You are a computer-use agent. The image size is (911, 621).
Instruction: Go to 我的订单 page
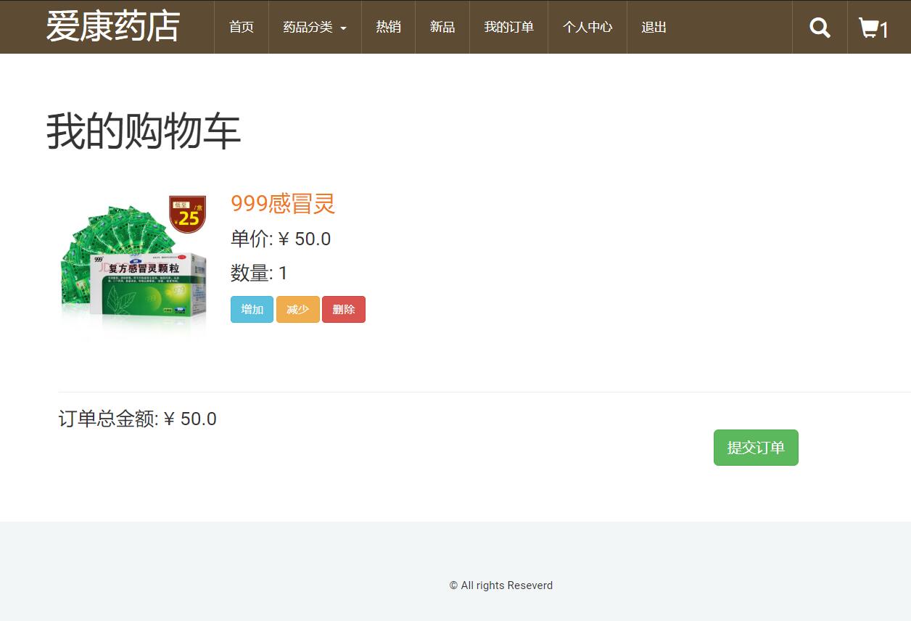508,27
